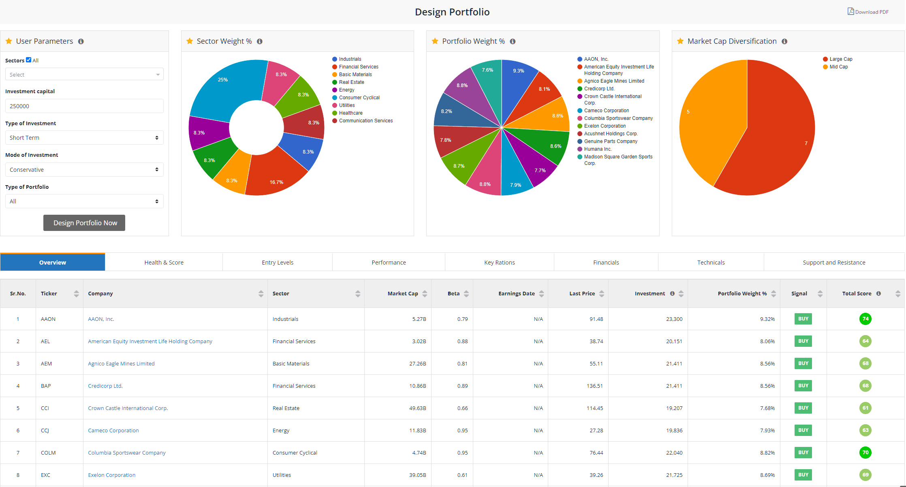
Task: Open the User Parameters info tooltip
Action: 81,41
